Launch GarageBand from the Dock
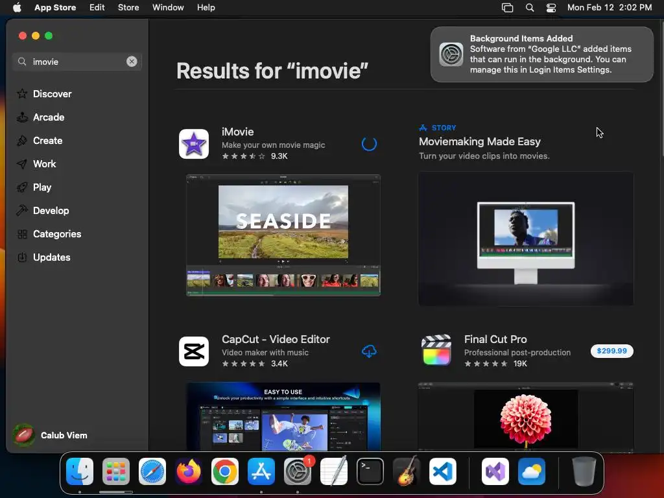Screen dimensions: 664x498 pos(406,471)
